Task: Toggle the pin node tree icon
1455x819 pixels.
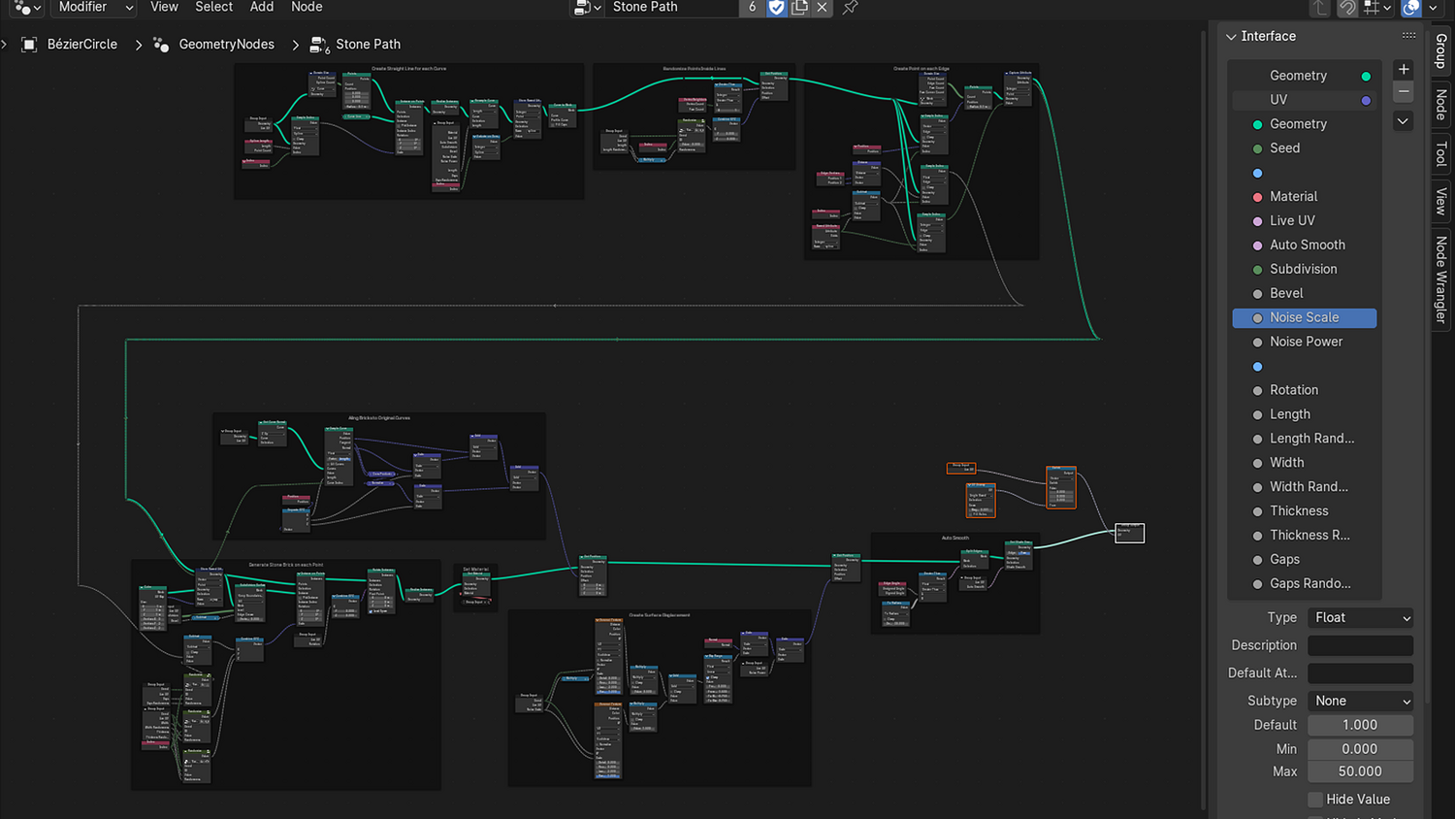Action: coord(851,8)
